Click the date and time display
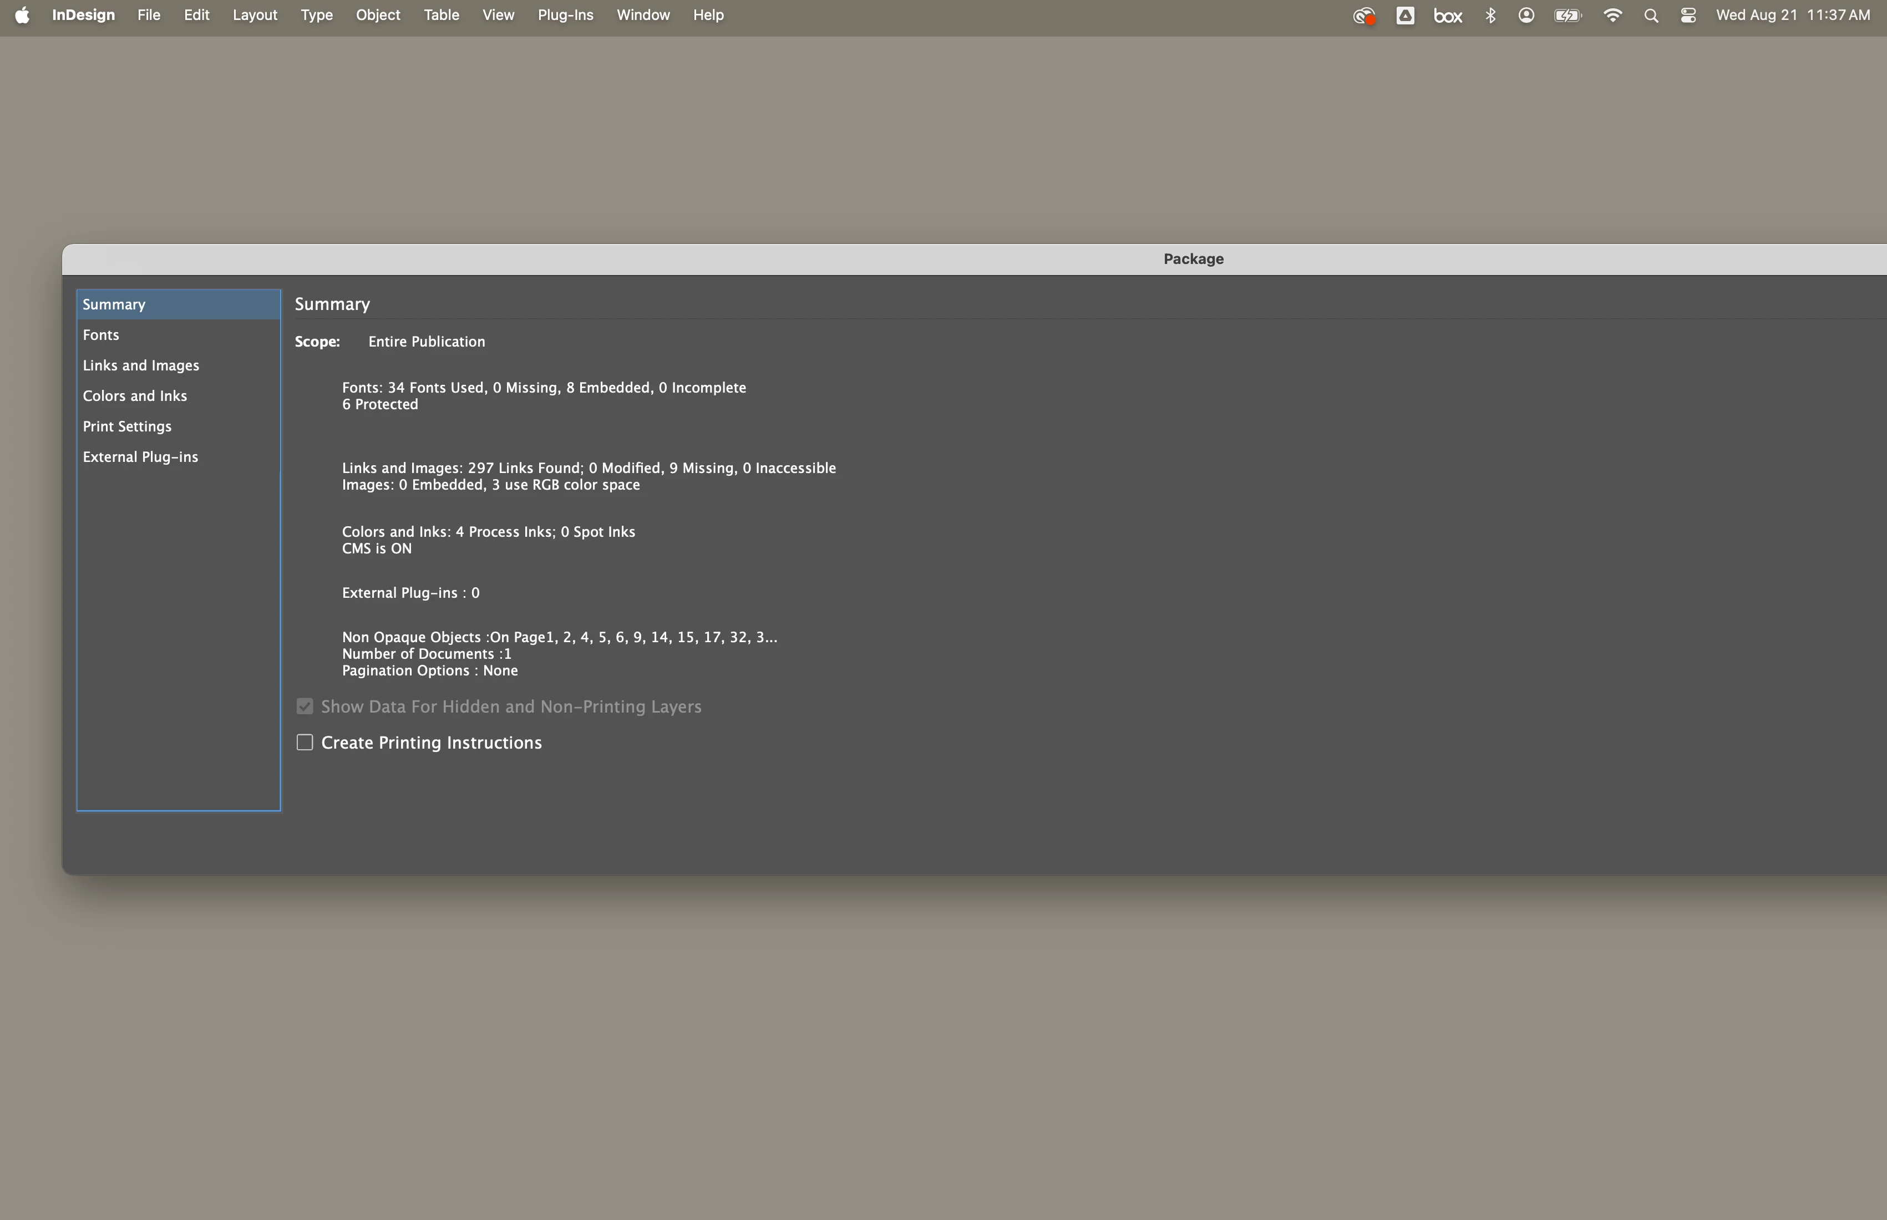This screenshot has width=1887, height=1220. (1792, 15)
